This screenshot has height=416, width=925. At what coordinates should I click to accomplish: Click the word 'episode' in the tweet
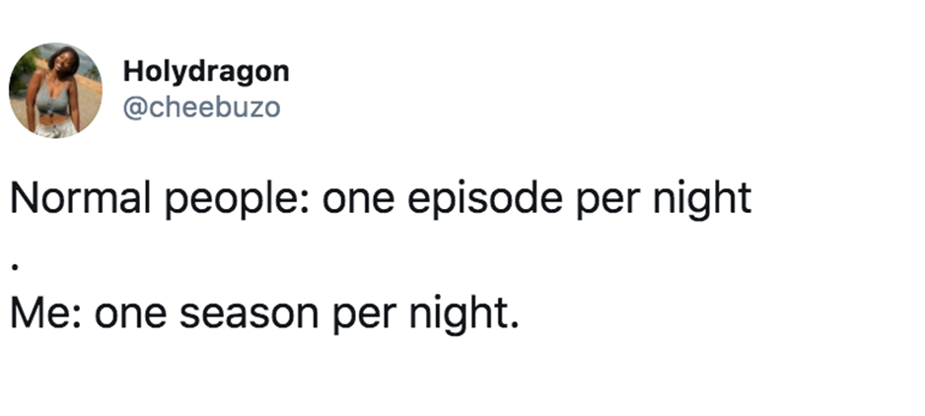[485, 198]
